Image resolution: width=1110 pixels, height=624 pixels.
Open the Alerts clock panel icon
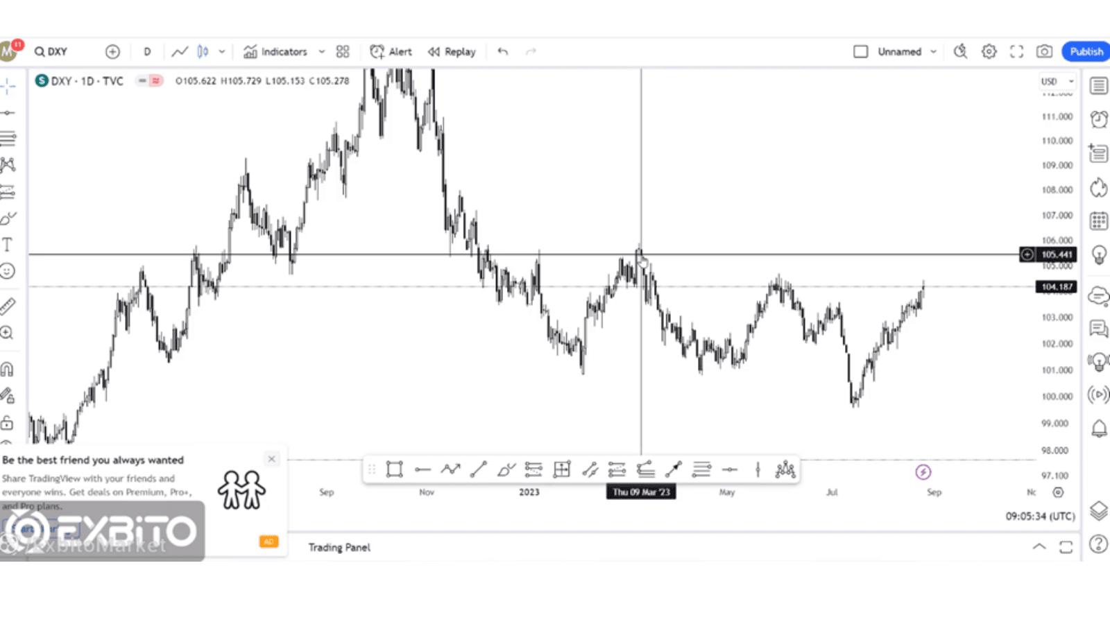point(1098,119)
